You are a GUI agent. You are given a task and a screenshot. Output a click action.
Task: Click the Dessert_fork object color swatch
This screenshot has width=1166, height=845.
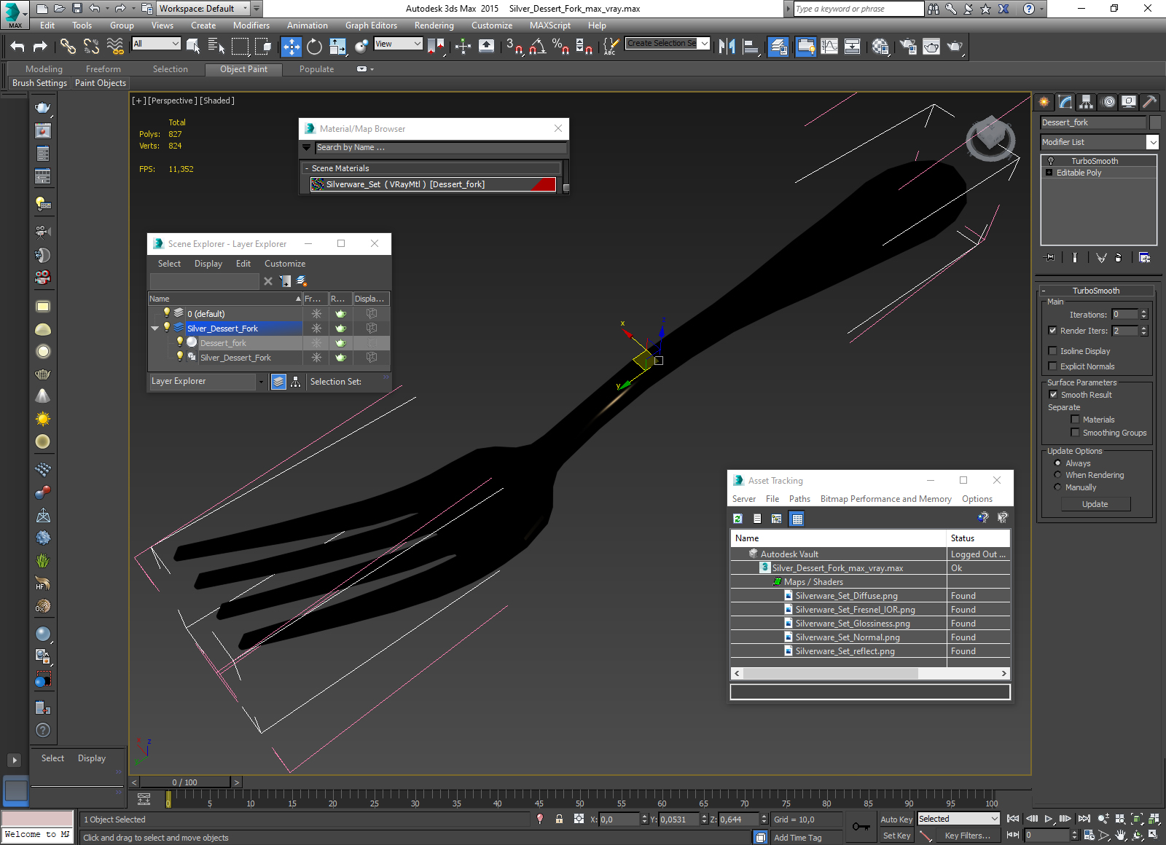click(x=1154, y=122)
